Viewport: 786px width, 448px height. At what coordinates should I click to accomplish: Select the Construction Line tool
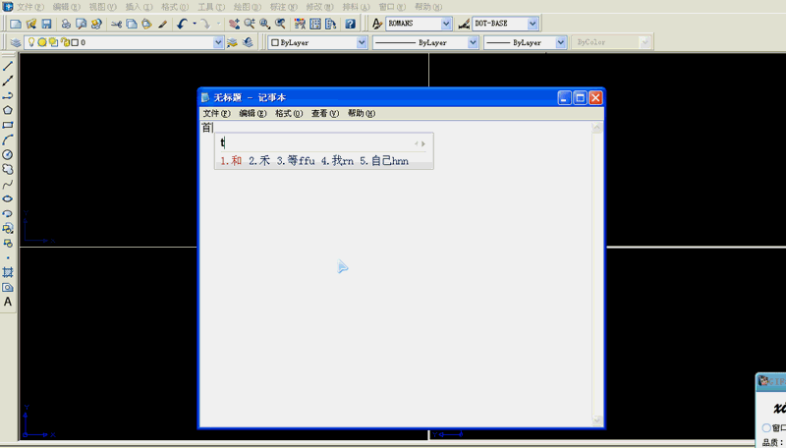[8, 82]
